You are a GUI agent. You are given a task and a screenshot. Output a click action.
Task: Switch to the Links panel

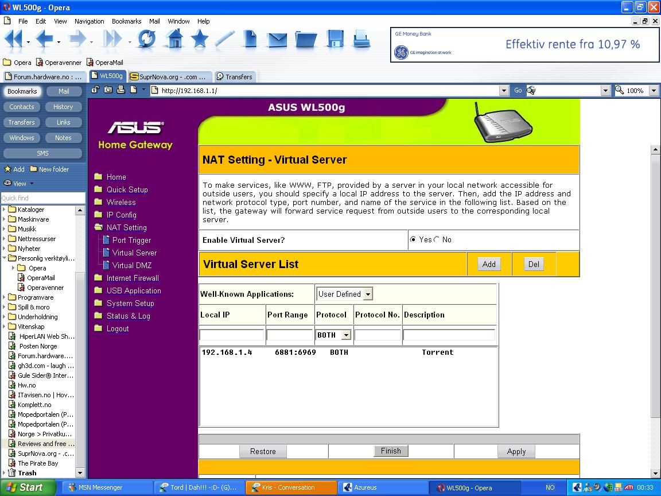pyautogui.click(x=64, y=122)
